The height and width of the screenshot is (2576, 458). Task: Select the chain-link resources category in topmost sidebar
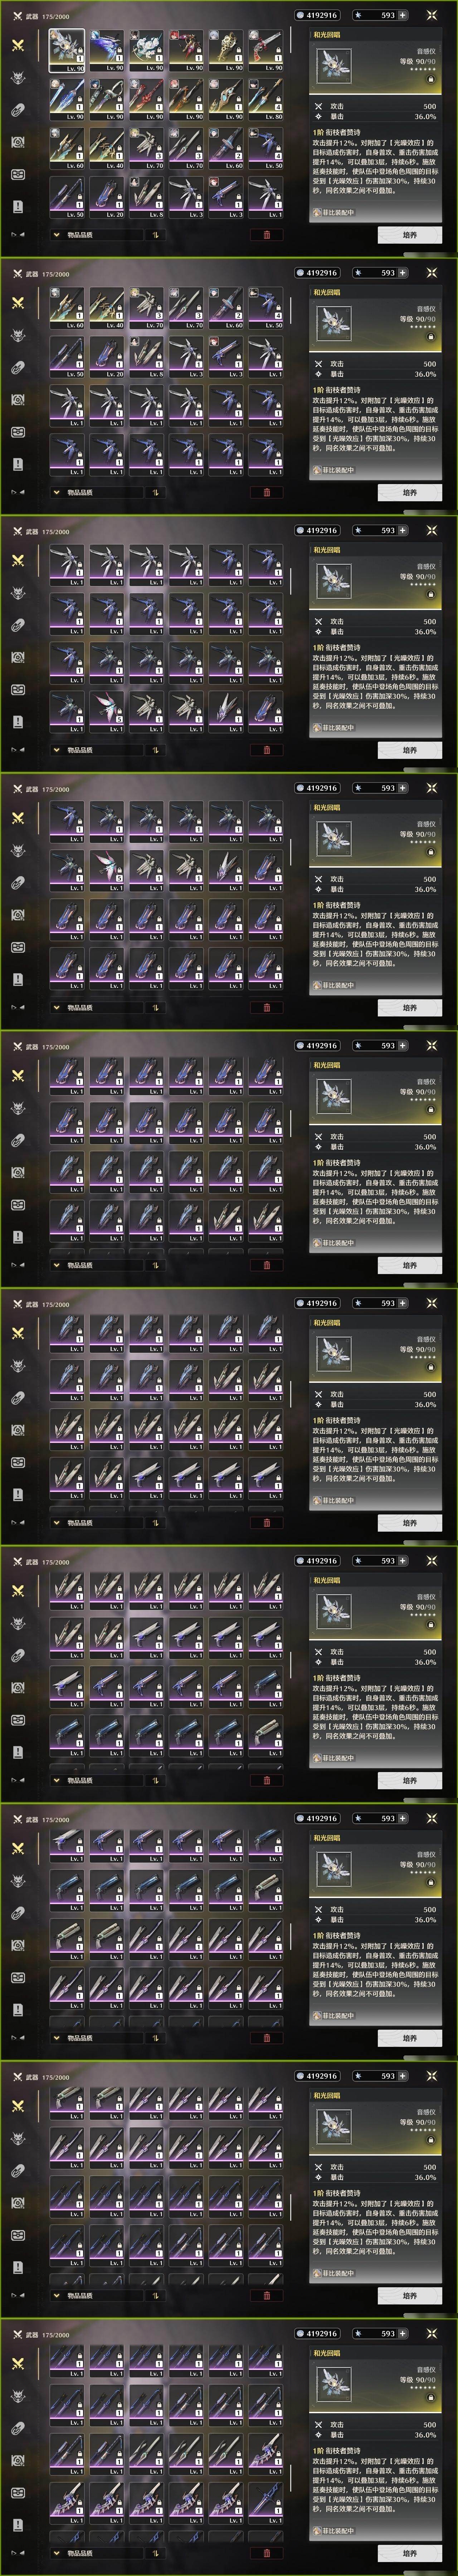[x=18, y=110]
